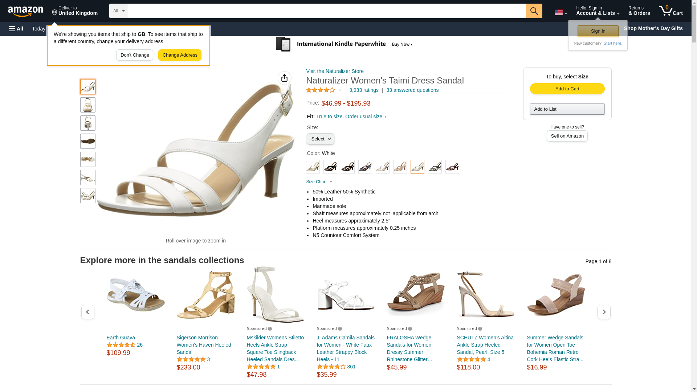Viewport: 697px width, 392px height.
Task: Click the share icon on product image
Action: [284, 78]
